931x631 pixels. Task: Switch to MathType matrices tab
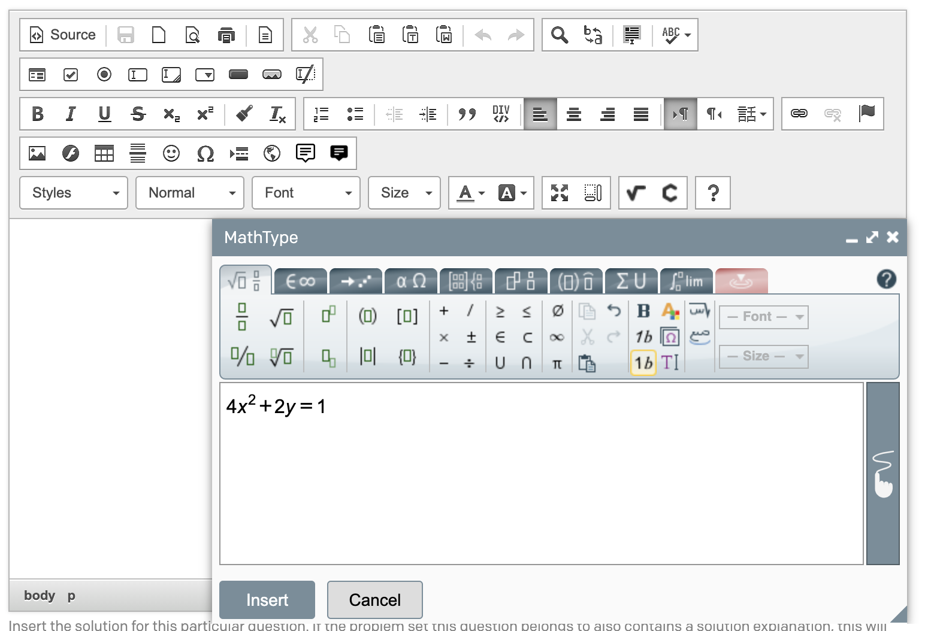tap(466, 281)
